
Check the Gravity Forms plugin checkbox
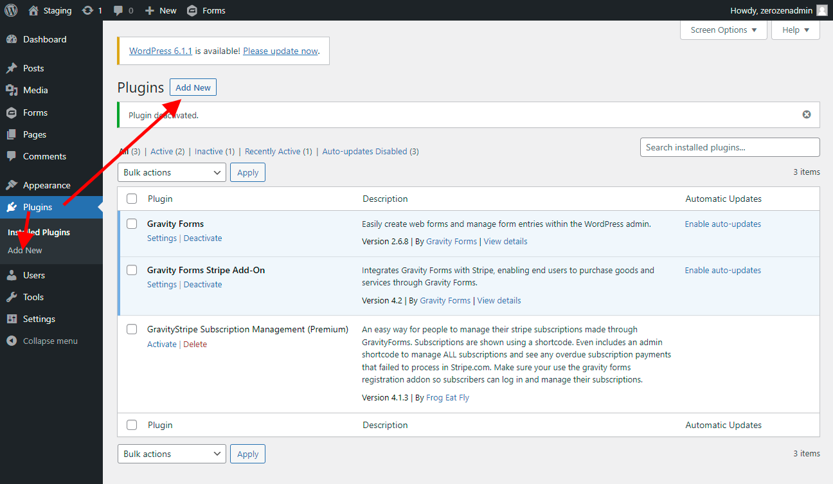[x=132, y=224]
